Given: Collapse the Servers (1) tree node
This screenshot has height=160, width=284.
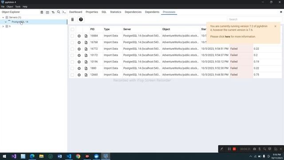Looking at the screenshot, I should pos(3,17).
